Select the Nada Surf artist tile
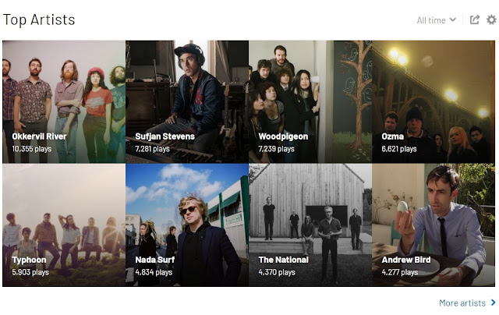Image resolution: width=499 pixels, height=315 pixels. tap(187, 225)
